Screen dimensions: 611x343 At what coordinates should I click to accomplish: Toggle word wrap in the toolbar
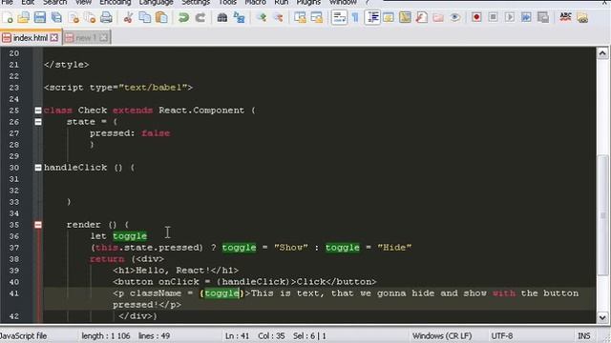tap(339, 17)
